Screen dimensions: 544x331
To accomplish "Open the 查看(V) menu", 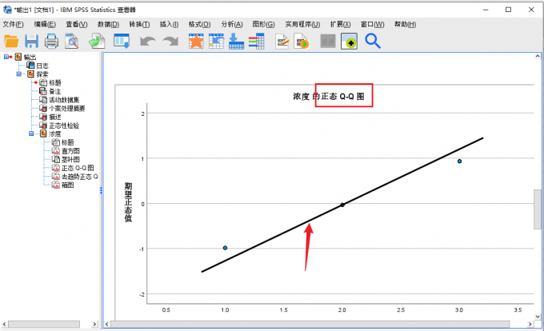I will 77,24.
